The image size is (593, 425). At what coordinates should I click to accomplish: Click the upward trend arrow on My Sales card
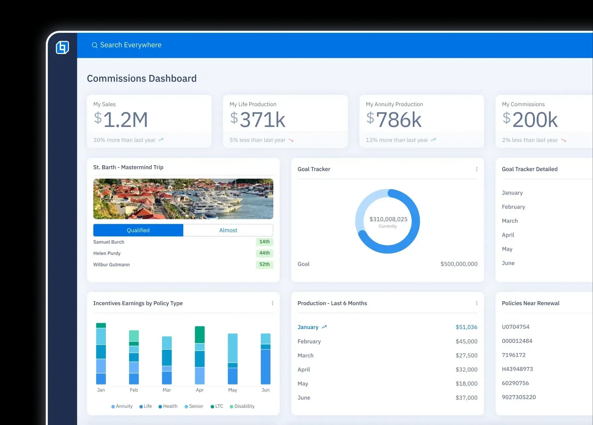161,140
